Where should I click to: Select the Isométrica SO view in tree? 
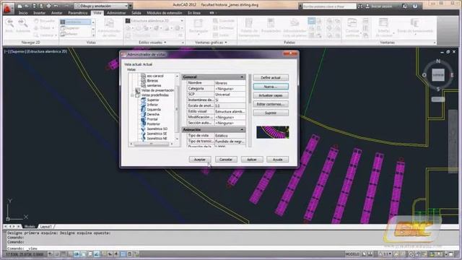pyautogui.click(x=157, y=129)
